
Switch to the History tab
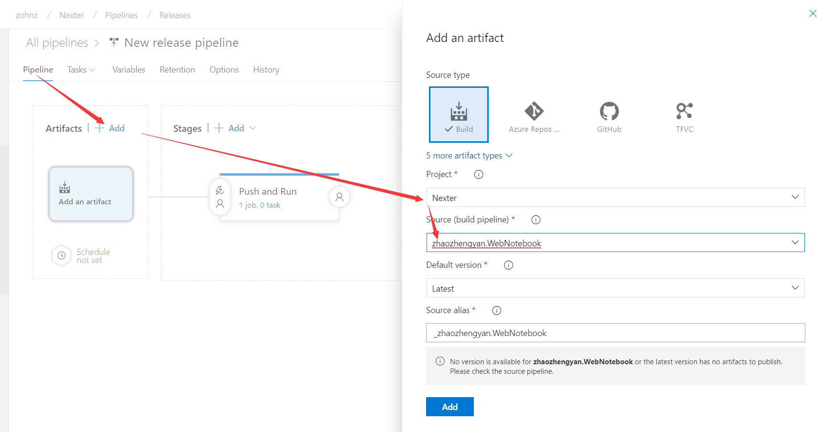pyautogui.click(x=266, y=70)
